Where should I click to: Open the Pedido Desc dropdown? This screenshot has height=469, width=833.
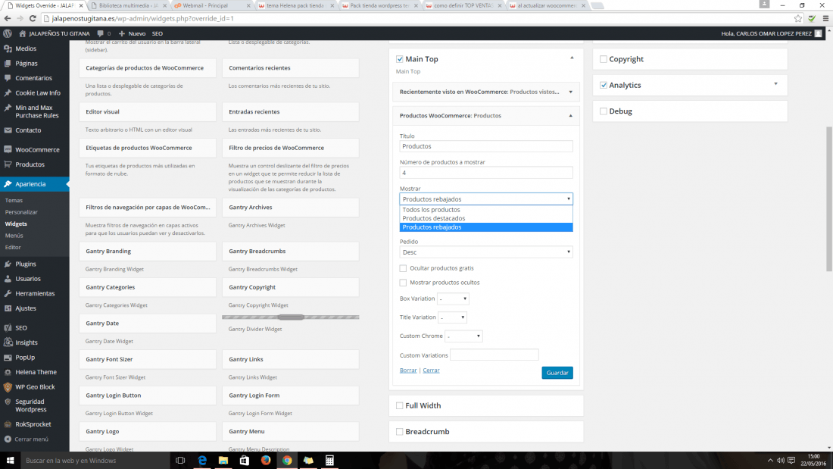click(486, 252)
